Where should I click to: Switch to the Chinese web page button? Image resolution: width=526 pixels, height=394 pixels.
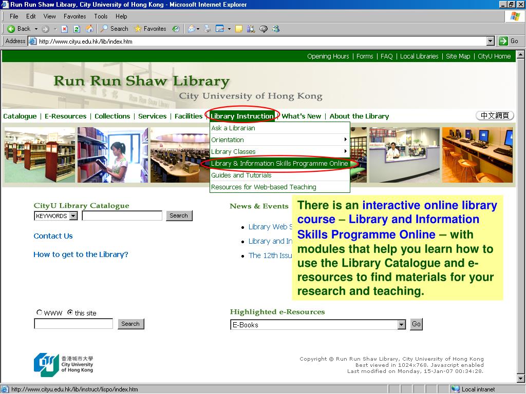tap(495, 115)
